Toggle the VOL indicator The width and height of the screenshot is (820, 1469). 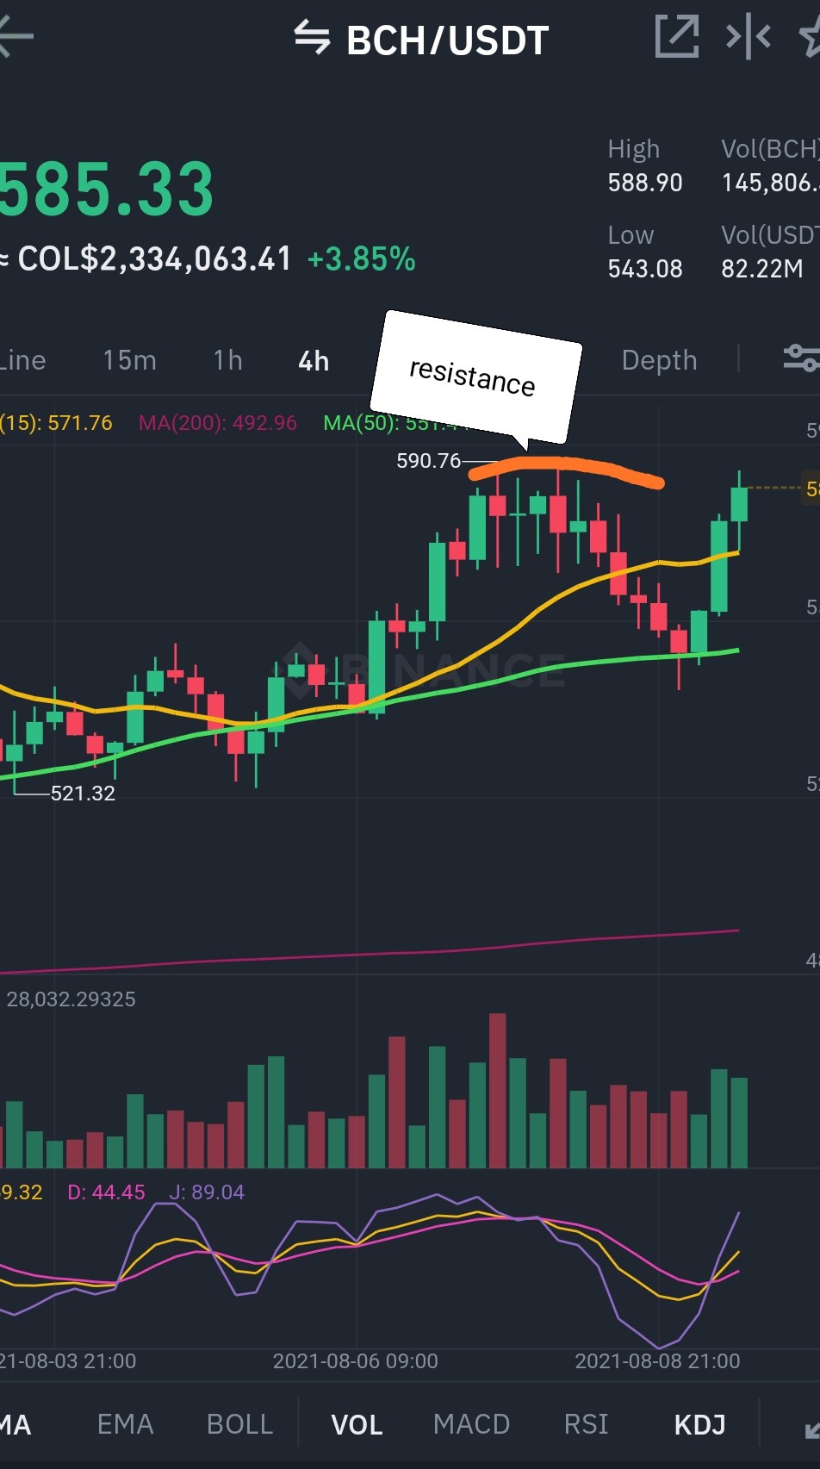pos(357,1425)
